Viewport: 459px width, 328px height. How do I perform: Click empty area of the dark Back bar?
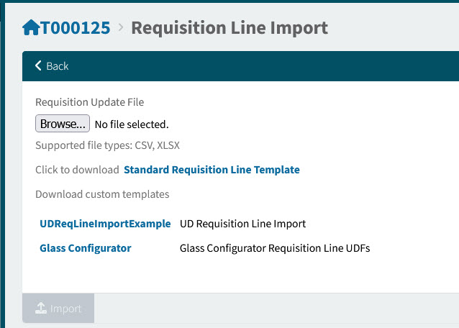pos(273,66)
